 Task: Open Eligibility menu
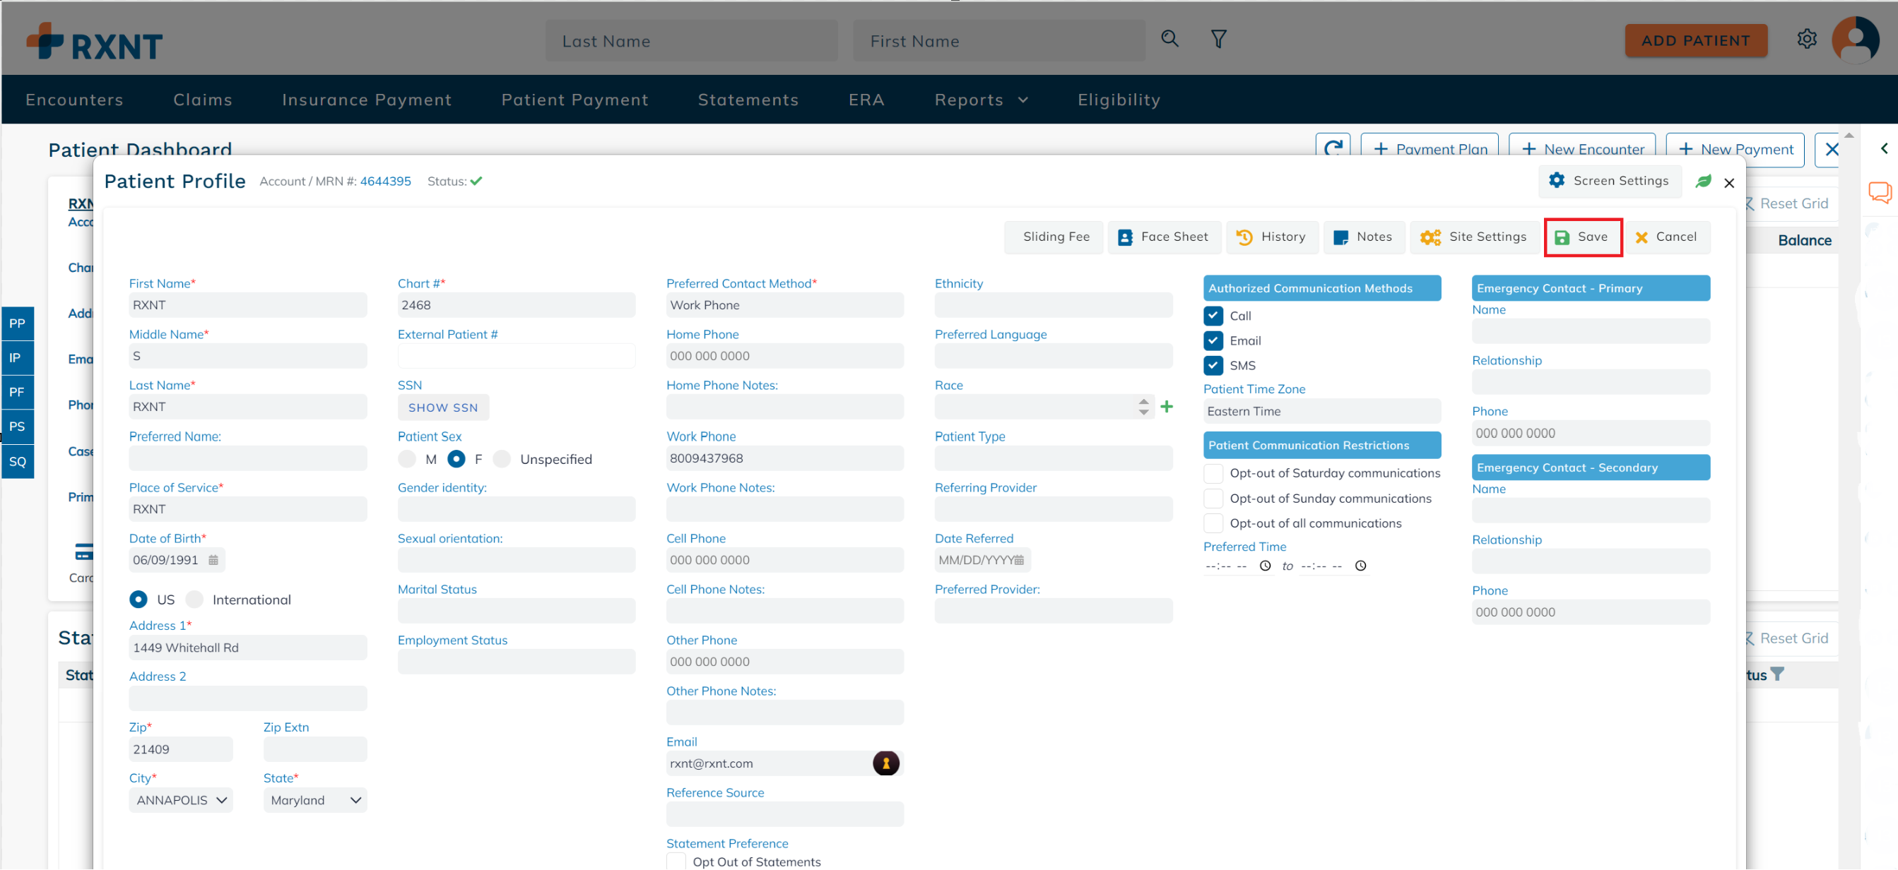1119,100
